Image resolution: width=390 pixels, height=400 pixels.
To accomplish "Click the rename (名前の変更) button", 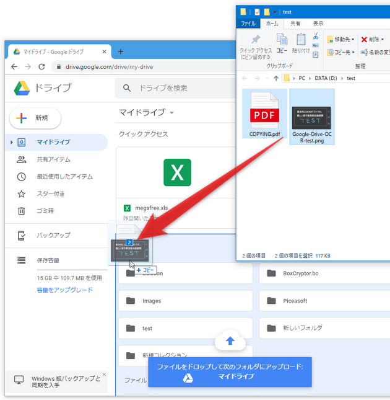I will coord(375,52).
